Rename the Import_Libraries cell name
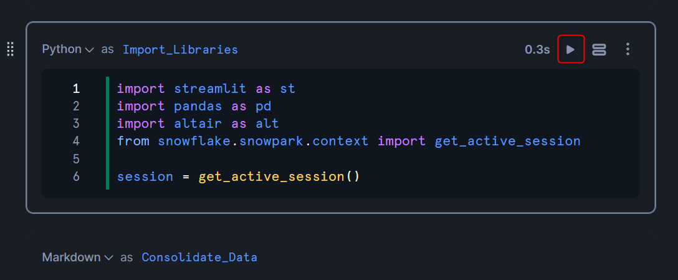This screenshot has height=280, width=678. [180, 50]
